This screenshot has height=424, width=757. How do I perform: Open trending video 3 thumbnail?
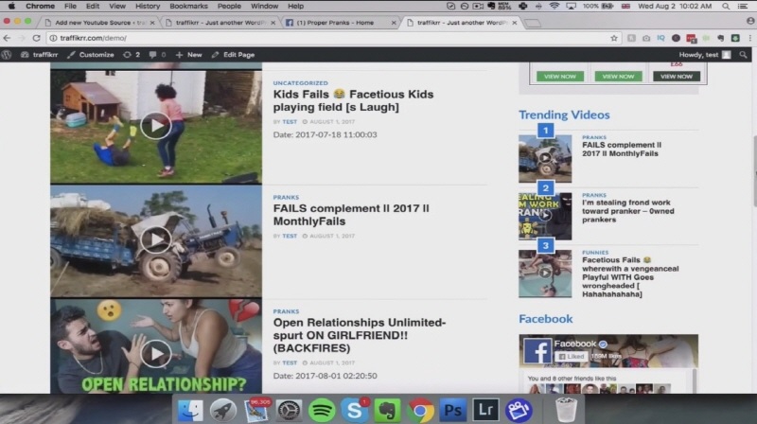[x=545, y=274]
